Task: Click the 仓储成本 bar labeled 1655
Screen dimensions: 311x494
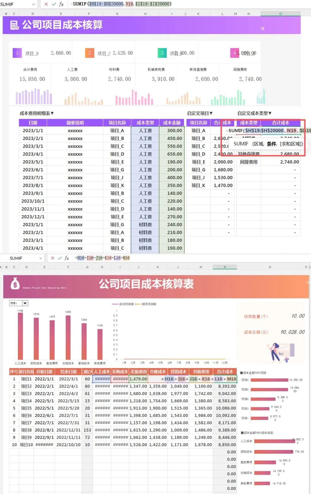Action: [x=68, y=338]
